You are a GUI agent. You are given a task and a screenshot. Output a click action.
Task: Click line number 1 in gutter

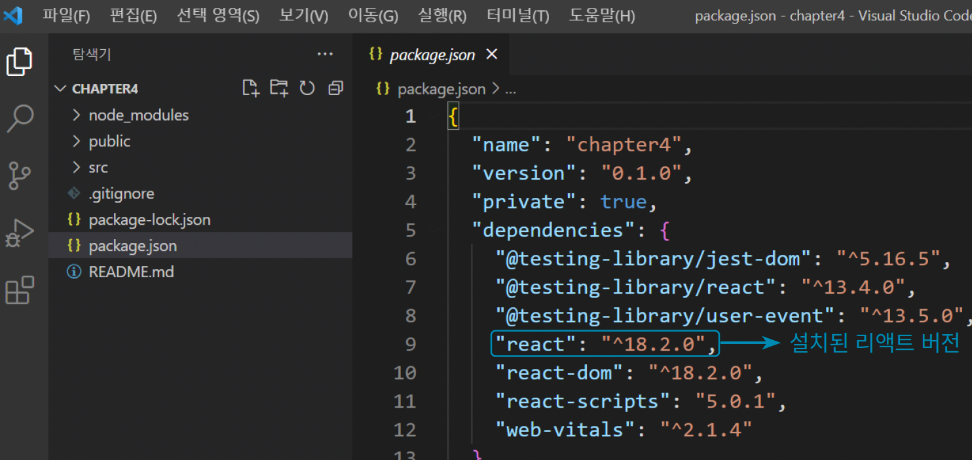pos(411,116)
